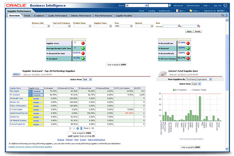Click previous rows up arrow

[74, 128]
